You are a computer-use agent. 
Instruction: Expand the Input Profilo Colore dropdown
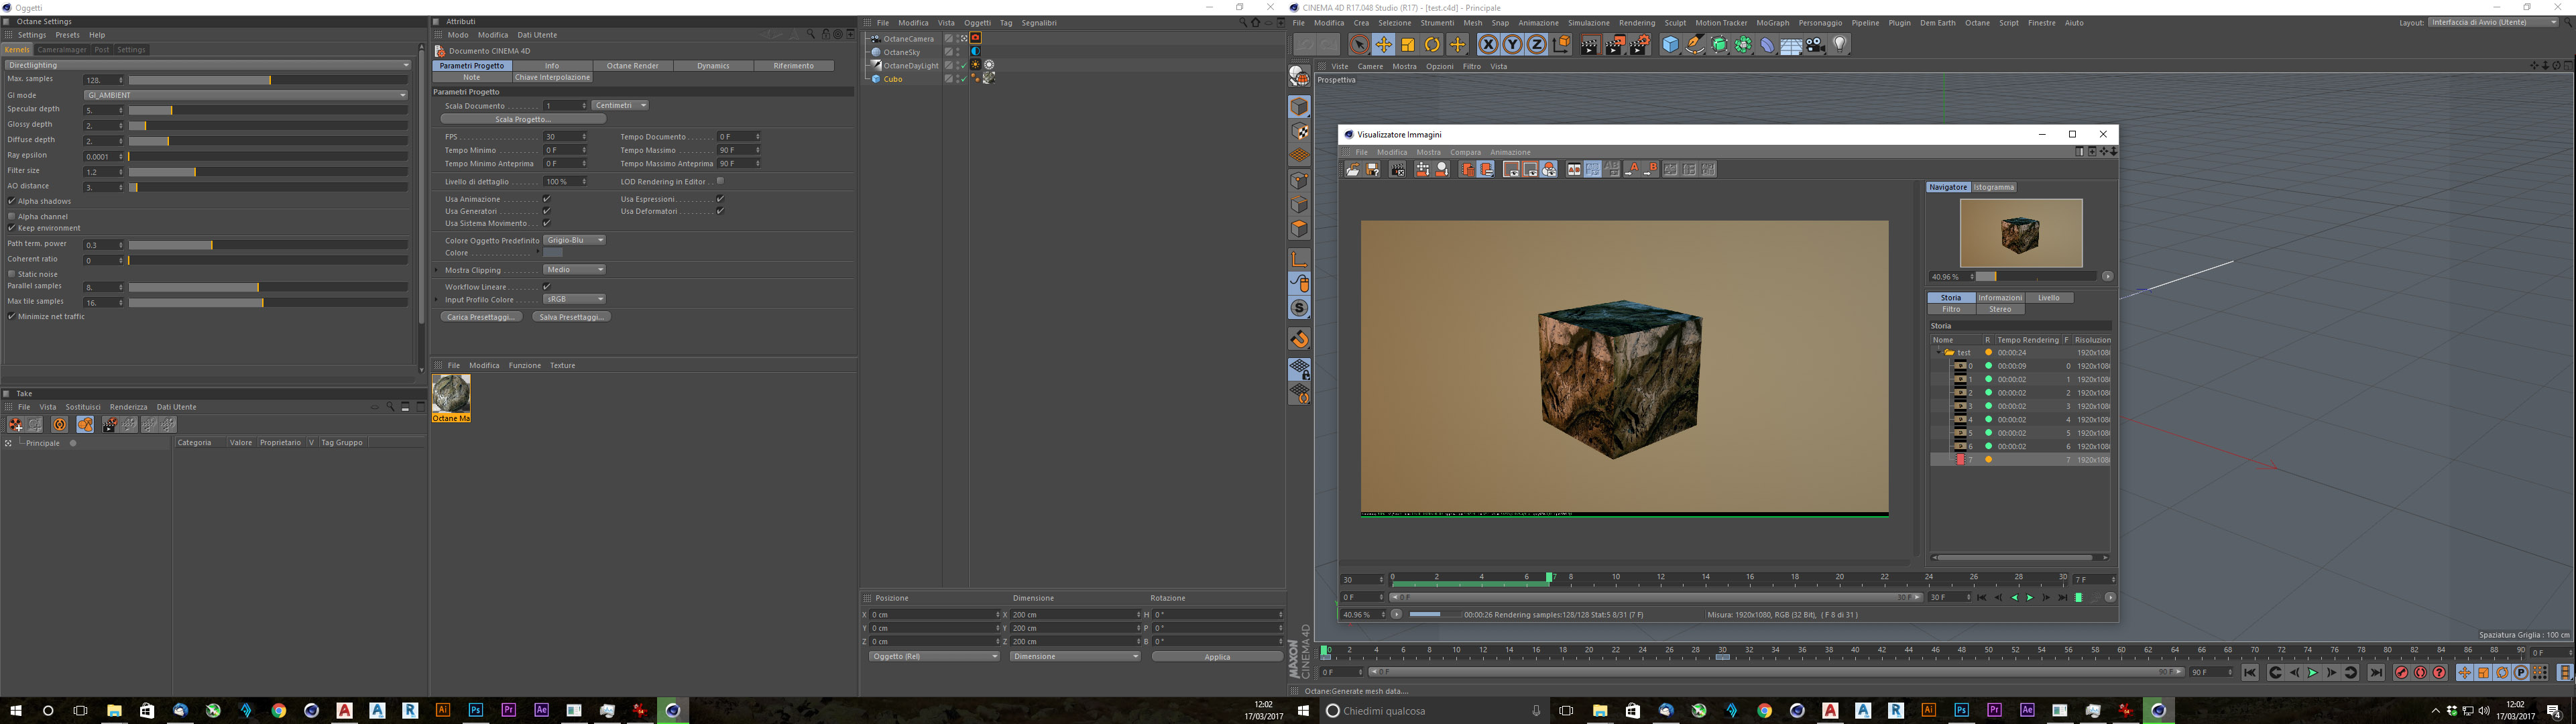574,299
